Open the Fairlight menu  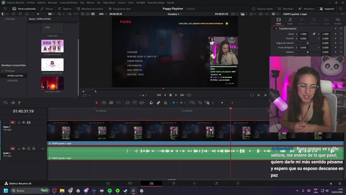pyautogui.click(x=141, y=2)
